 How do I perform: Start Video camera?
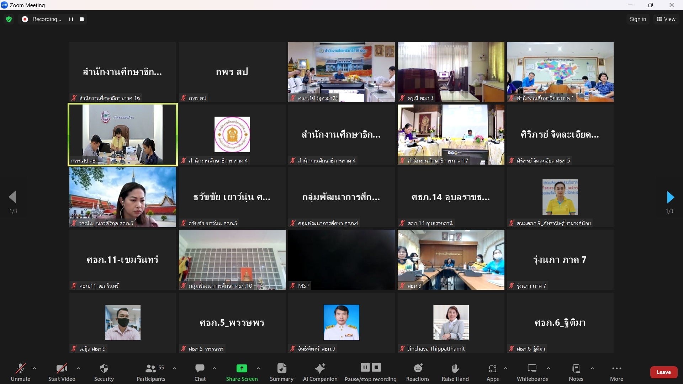62,372
